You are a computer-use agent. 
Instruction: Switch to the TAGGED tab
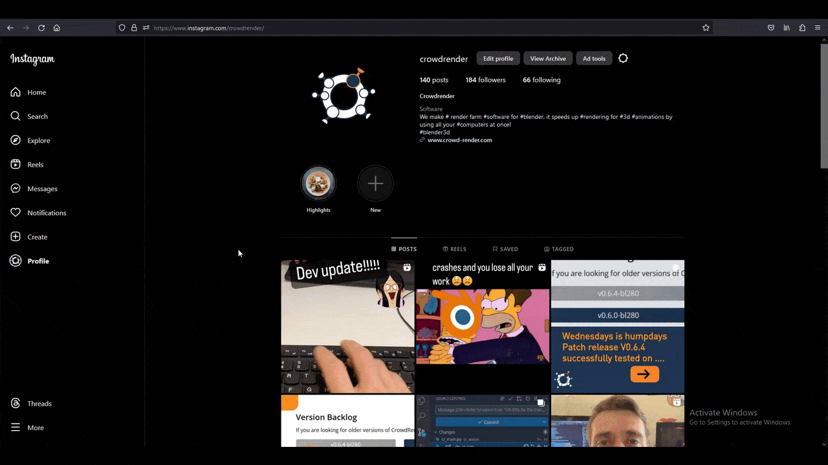pyautogui.click(x=559, y=249)
